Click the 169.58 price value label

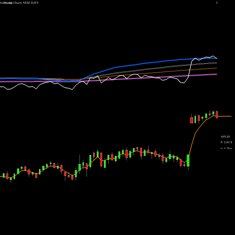225,137
